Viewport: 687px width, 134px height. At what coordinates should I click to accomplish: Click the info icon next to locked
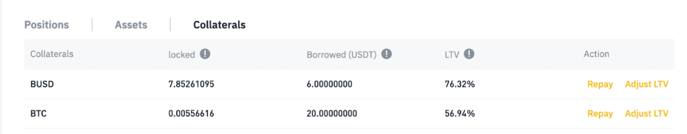tap(205, 54)
